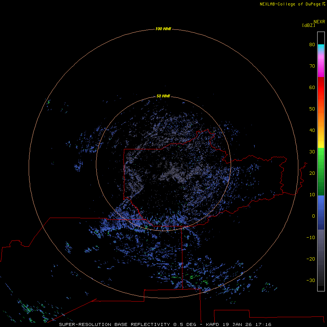
Task: Click the NEXR label above the color scale
Action: [319, 22]
